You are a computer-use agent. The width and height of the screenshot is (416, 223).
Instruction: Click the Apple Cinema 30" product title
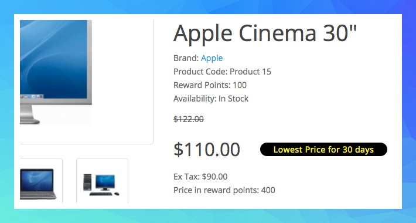265,33
